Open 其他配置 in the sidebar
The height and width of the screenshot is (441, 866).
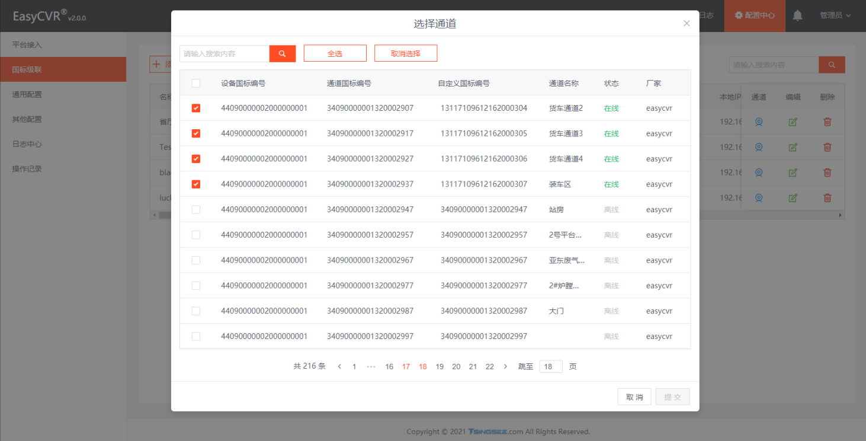(63, 119)
